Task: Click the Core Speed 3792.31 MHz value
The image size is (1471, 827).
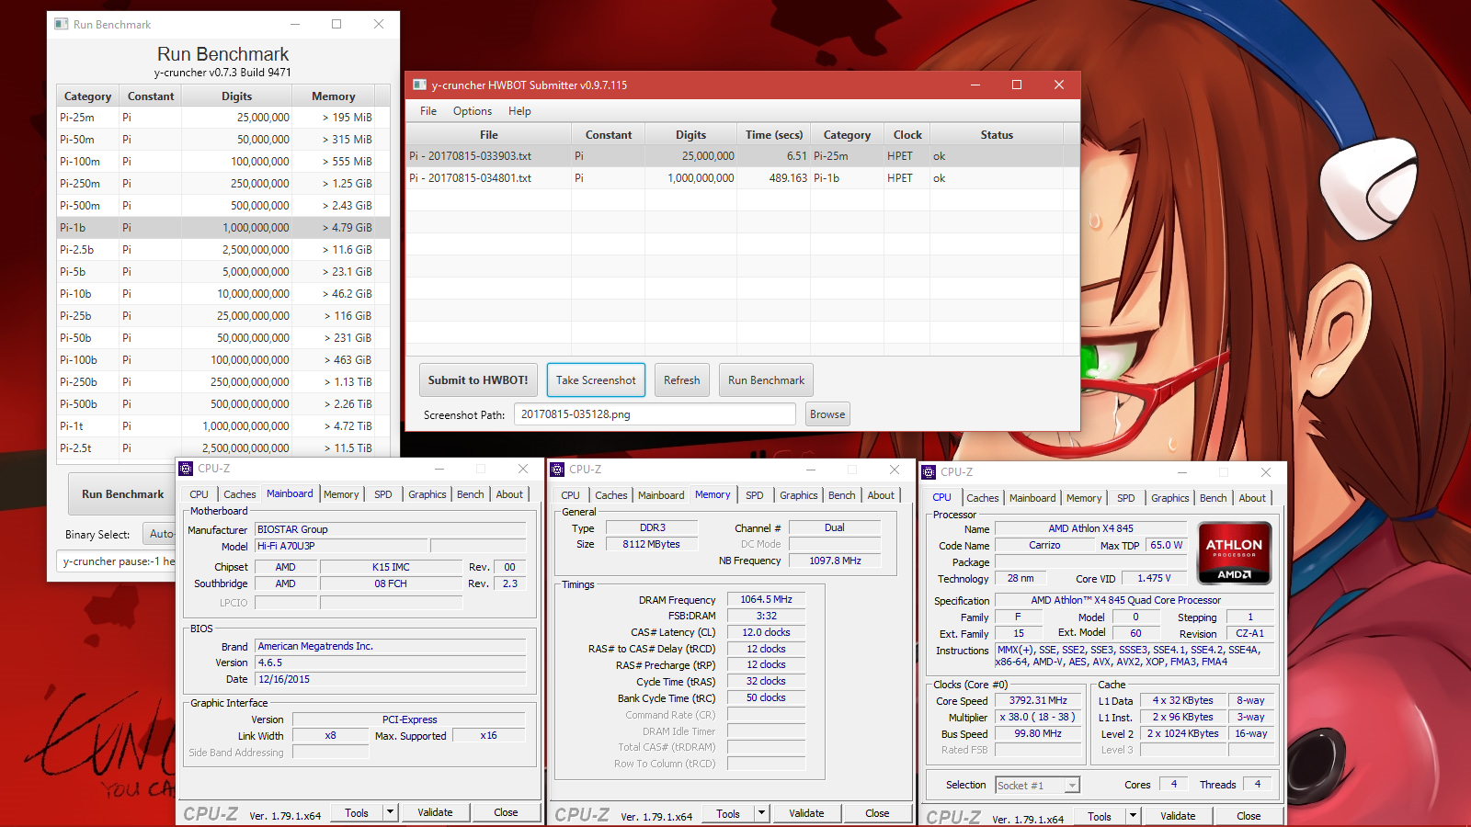Action: 1038,700
